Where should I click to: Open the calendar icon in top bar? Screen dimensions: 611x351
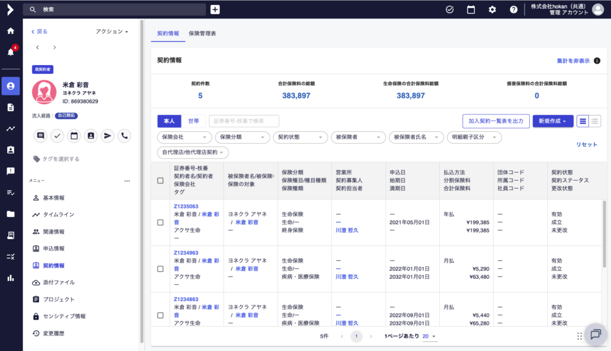click(471, 10)
